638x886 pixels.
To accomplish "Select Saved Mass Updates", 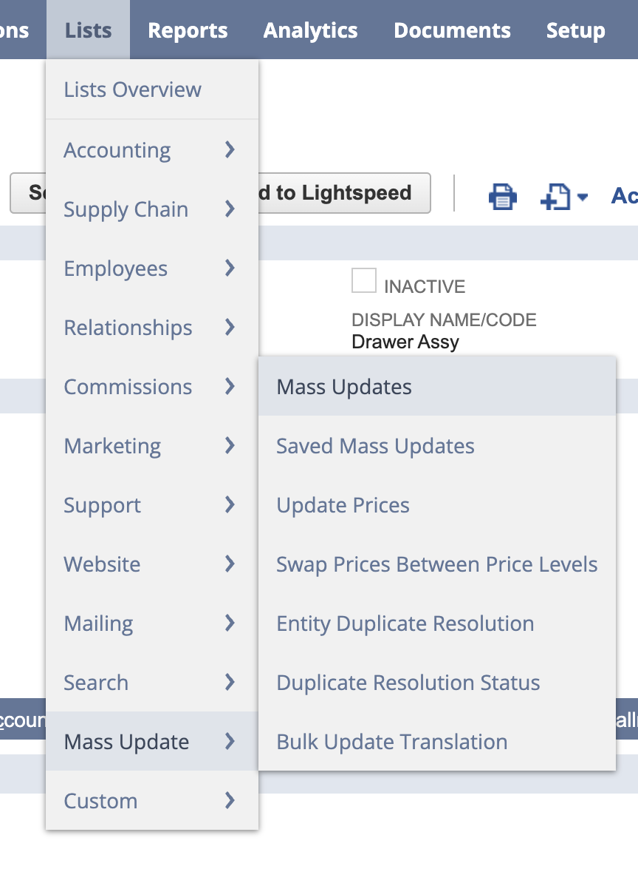I will (x=375, y=445).
